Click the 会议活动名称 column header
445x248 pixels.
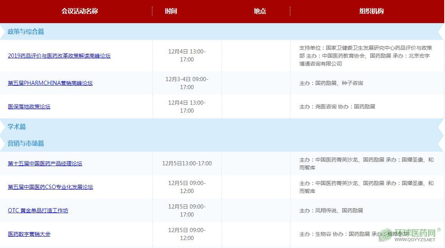tap(80, 11)
